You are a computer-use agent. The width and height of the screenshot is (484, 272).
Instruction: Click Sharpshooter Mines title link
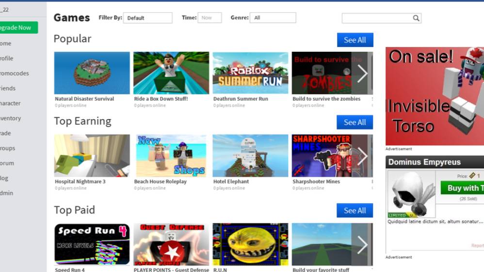pyautogui.click(x=316, y=181)
